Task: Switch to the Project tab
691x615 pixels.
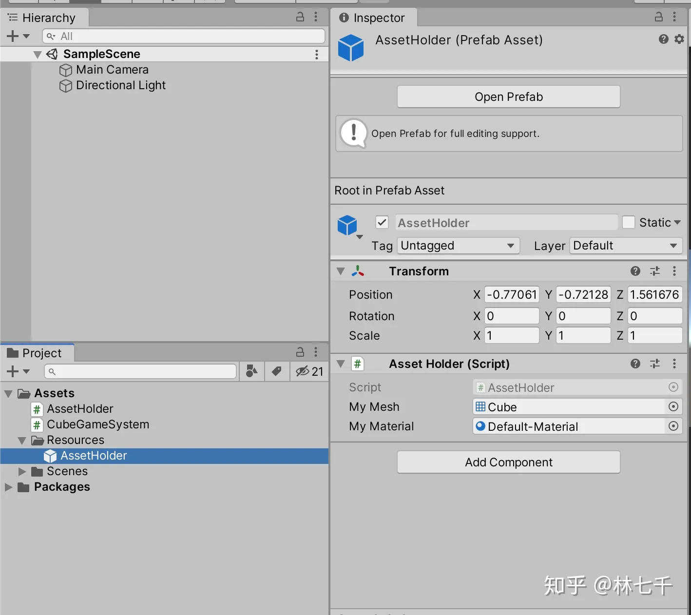Action: coord(37,352)
